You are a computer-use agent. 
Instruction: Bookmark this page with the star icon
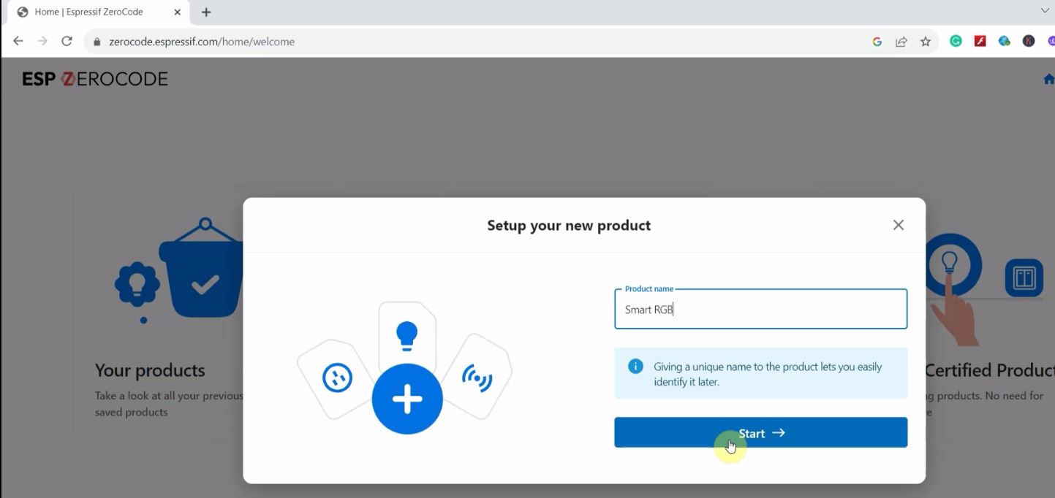(926, 42)
